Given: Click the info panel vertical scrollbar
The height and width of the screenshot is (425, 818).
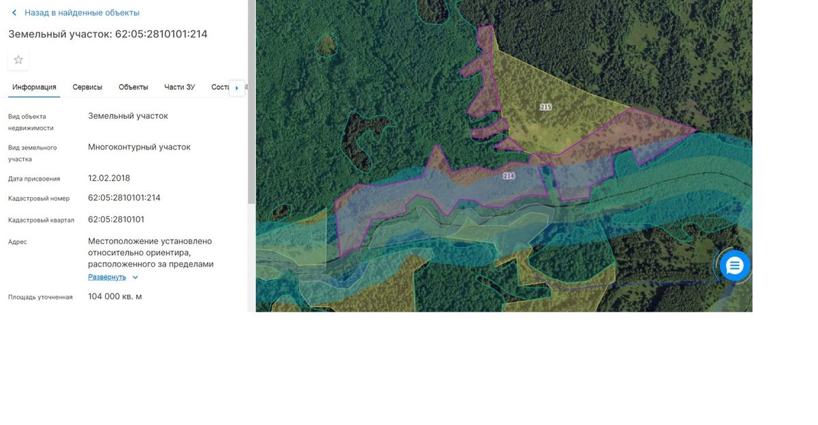Looking at the screenshot, I should coord(251,102).
